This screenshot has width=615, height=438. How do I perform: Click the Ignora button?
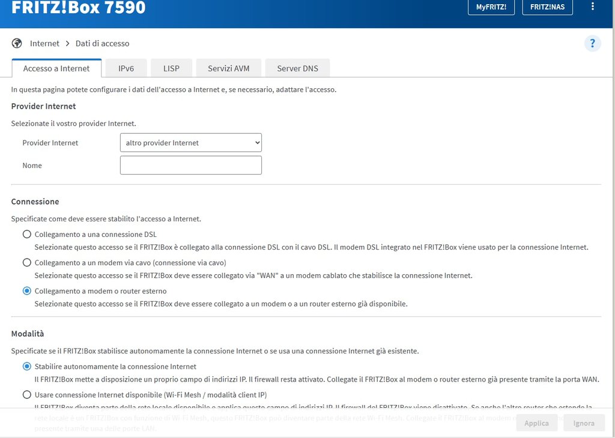[584, 423]
